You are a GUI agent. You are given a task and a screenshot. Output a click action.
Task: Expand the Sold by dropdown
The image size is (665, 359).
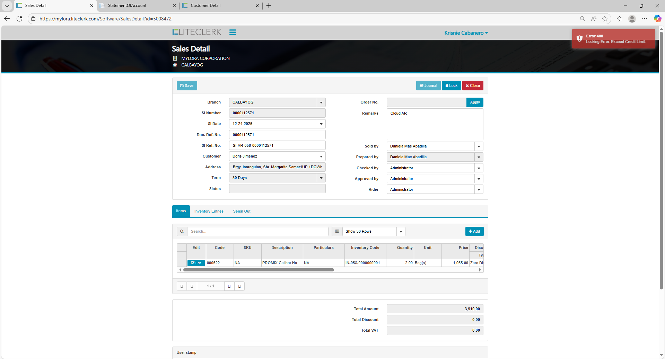(479, 146)
